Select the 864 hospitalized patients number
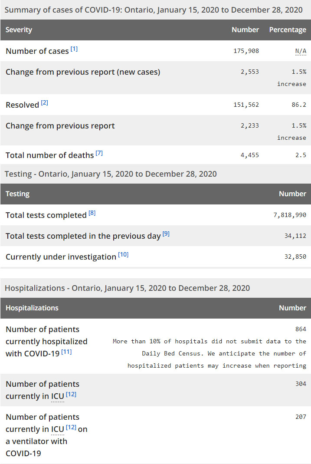The height and width of the screenshot is (464, 311). (x=301, y=329)
